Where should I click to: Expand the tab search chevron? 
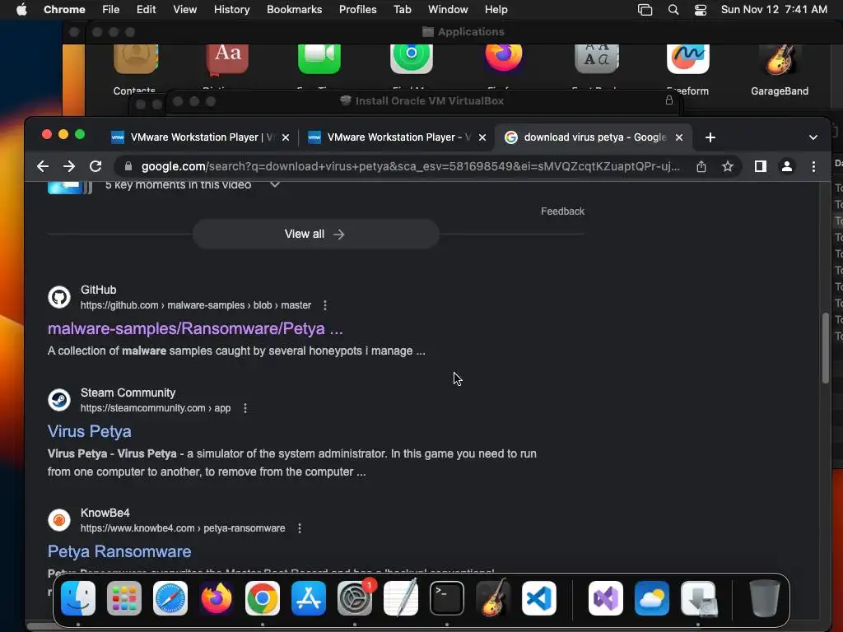coord(813,137)
